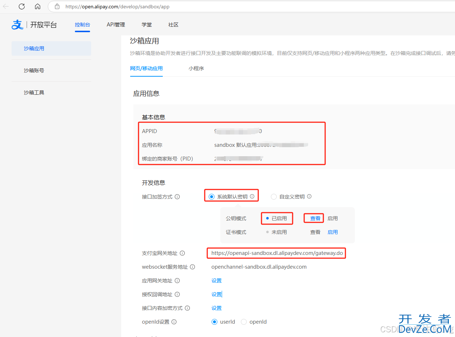Click info icon beside 接口内容加密方式

click(x=187, y=308)
